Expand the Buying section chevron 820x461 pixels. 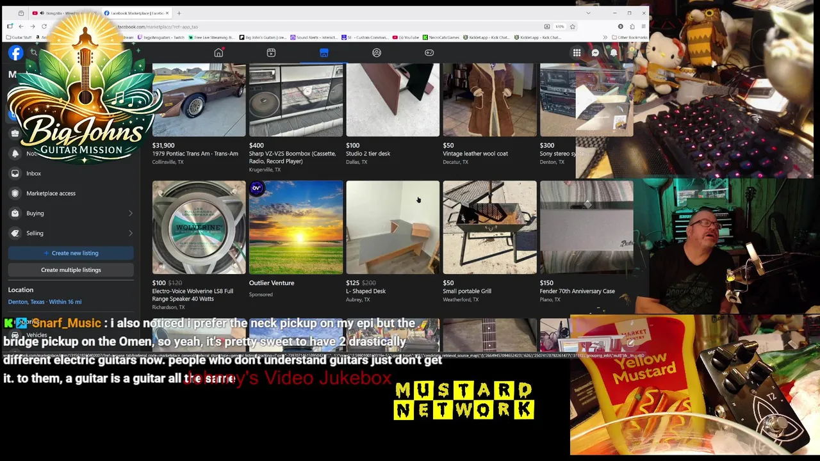click(x=130, y=213)
